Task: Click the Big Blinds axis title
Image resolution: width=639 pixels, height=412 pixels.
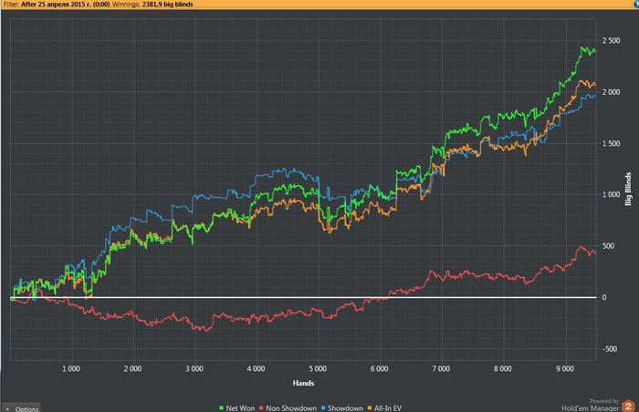Action: [x=628, y=189]
